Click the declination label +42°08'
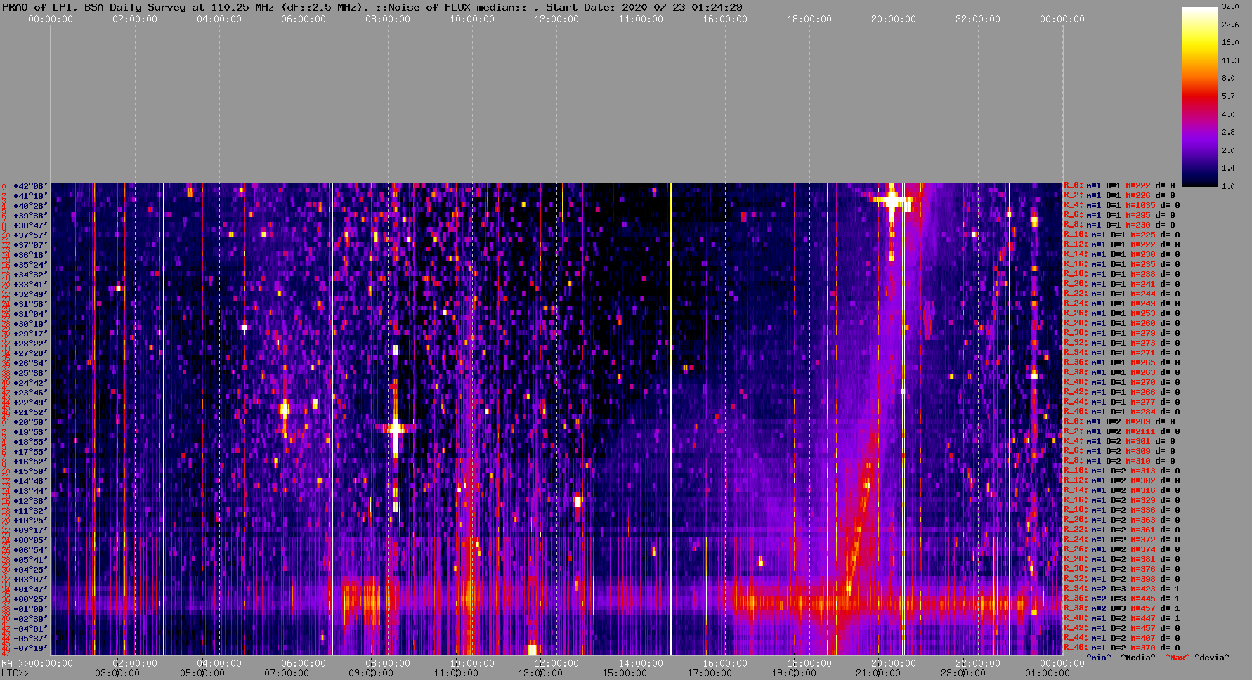 point(31,186)
